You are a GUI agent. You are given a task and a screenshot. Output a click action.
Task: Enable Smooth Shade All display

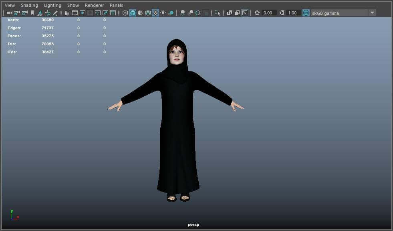coord(133,13)
